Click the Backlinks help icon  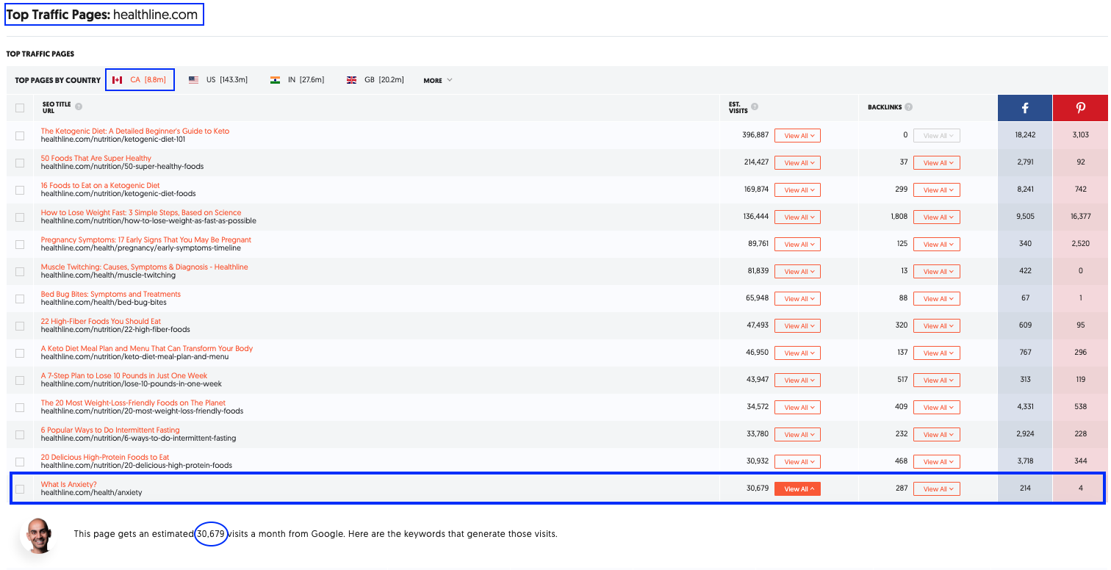[x=909, y=107]
